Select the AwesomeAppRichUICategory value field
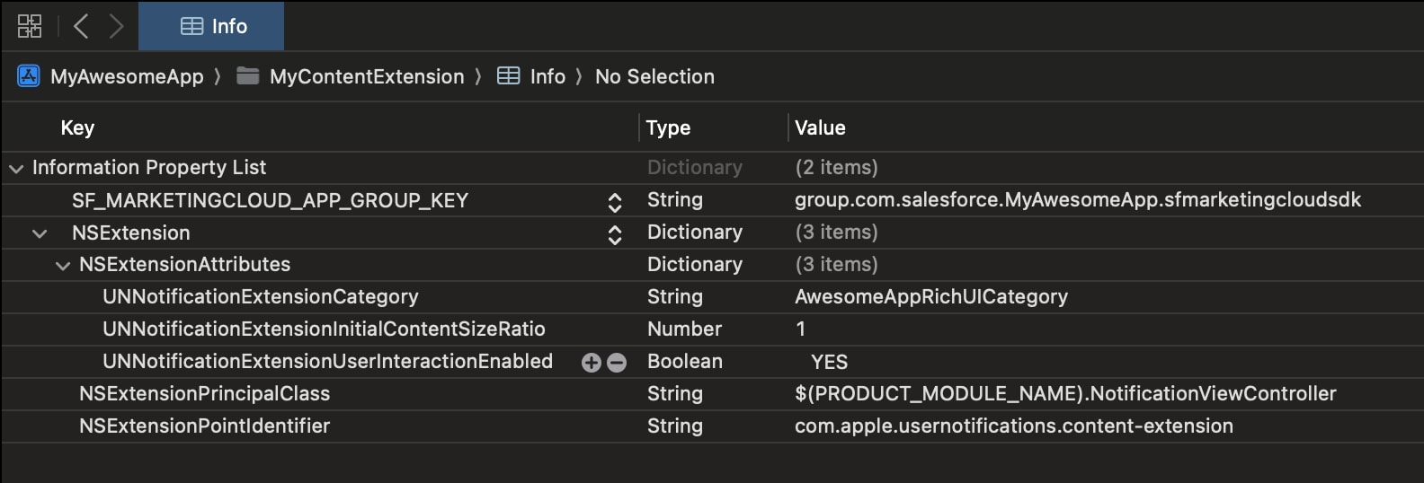 (931, 296)
